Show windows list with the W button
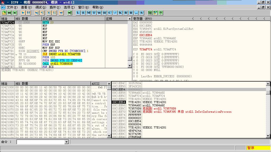The height and width of the screenshot is (152, 271). tap(99, 13)
